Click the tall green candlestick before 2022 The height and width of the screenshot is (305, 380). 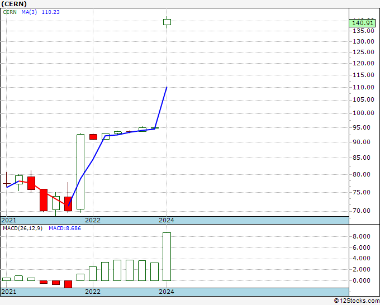[80, 171]
